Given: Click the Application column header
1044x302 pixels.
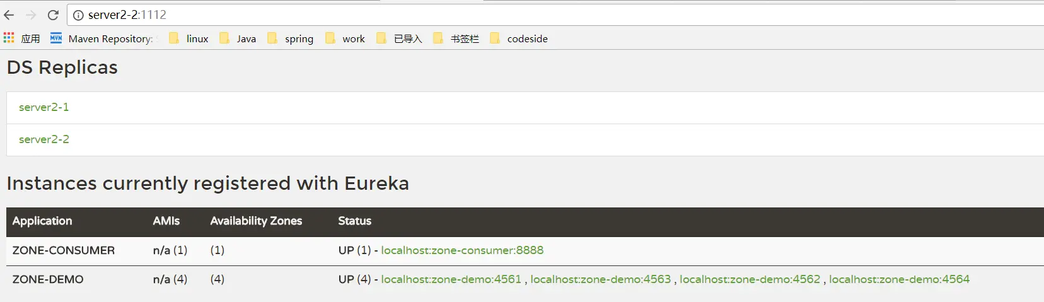Looking at the screenshot, I should pos(42,221).
